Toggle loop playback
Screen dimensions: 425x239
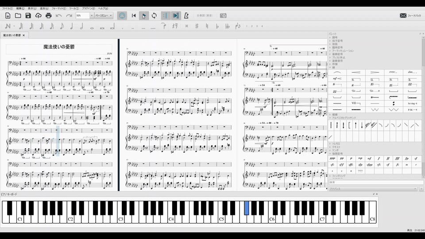pyautogui.click(x=154, y=16)
